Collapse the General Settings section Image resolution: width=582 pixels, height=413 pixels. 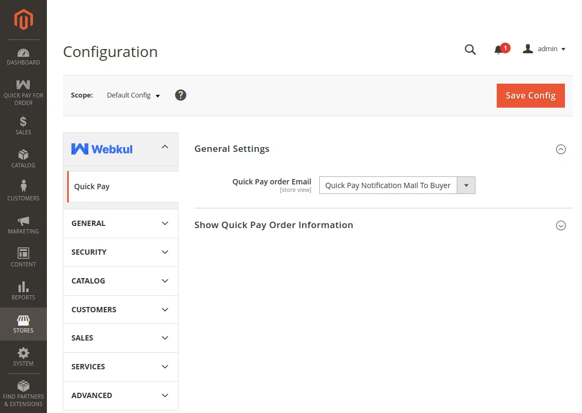[561, 149]
